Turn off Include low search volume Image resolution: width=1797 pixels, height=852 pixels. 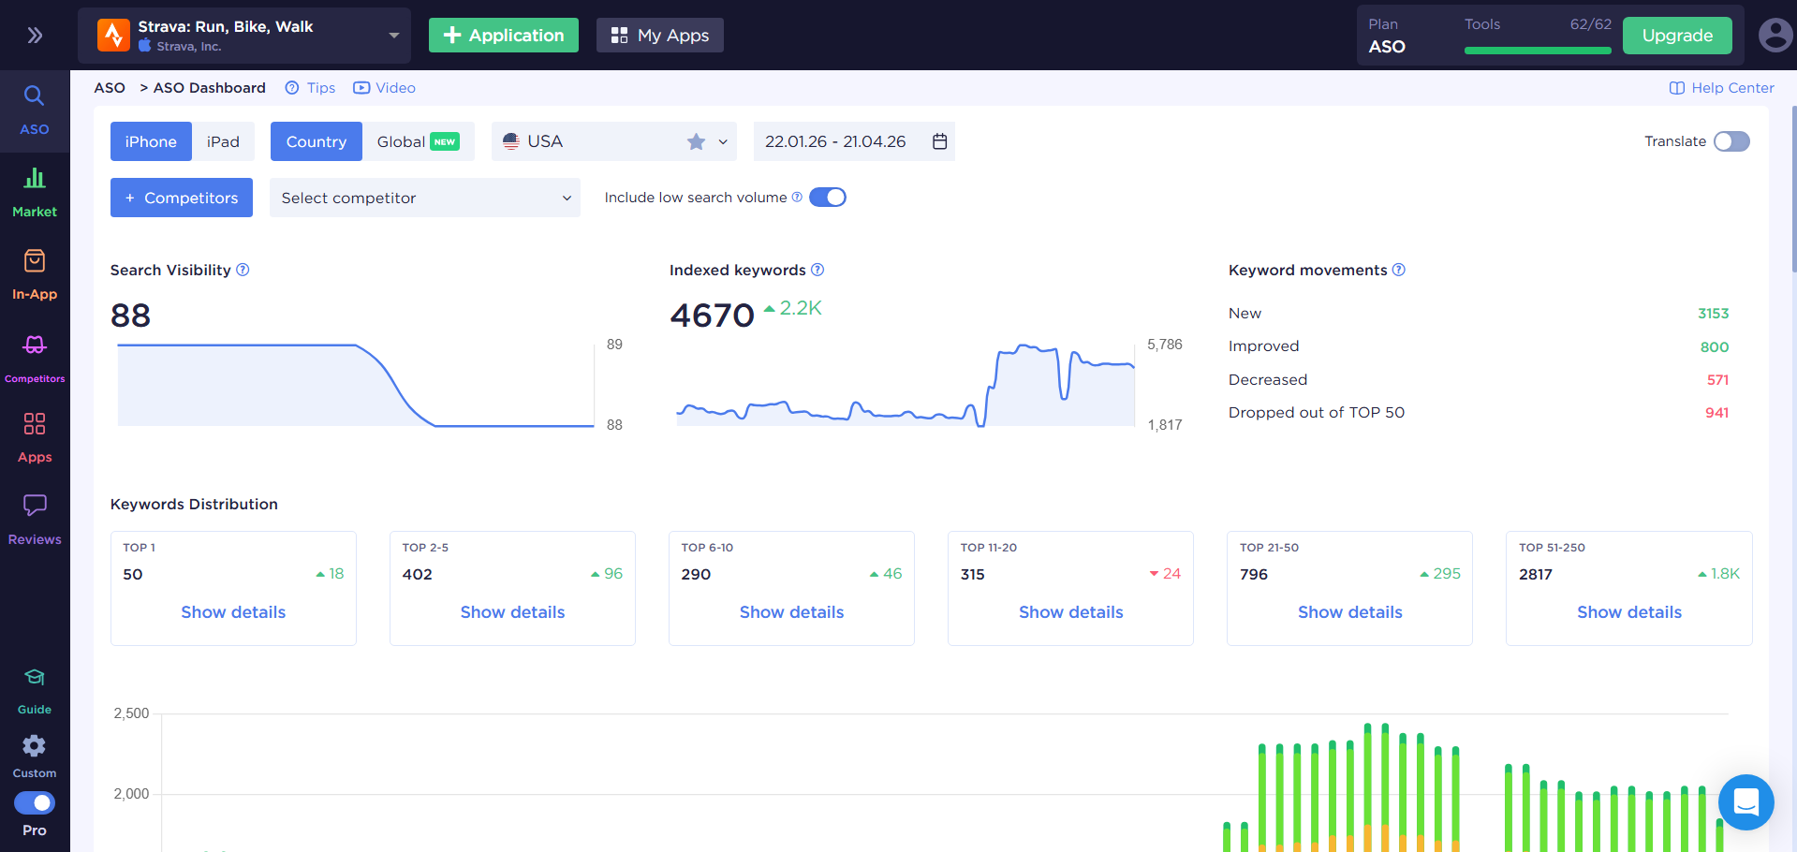tap(827, 198)
